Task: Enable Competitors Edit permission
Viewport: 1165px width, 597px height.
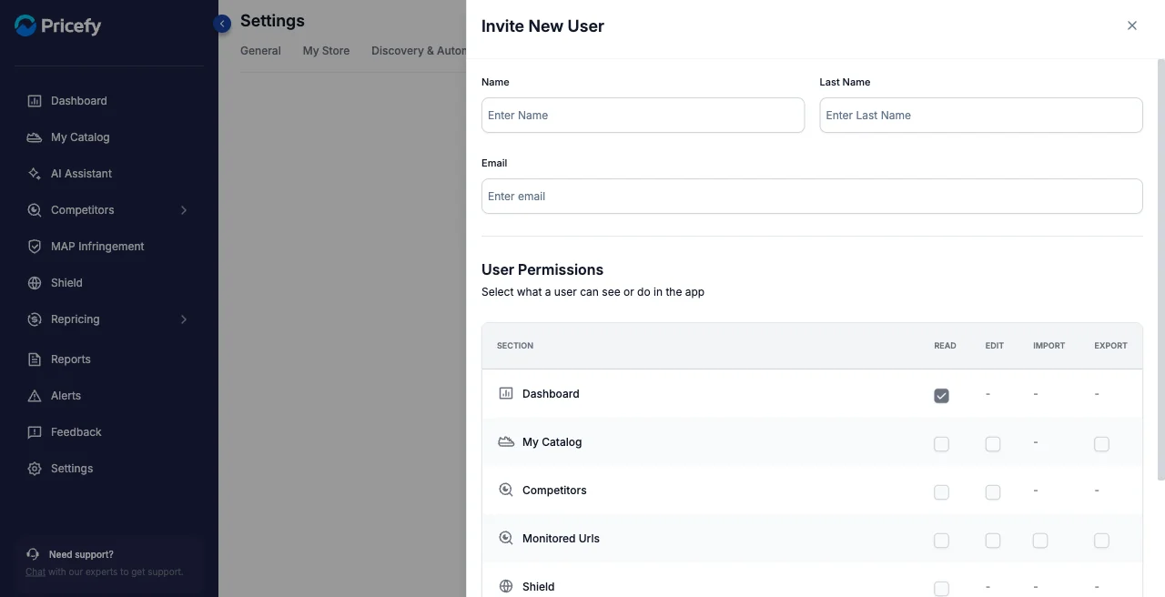Action: [x=993, y=492]
